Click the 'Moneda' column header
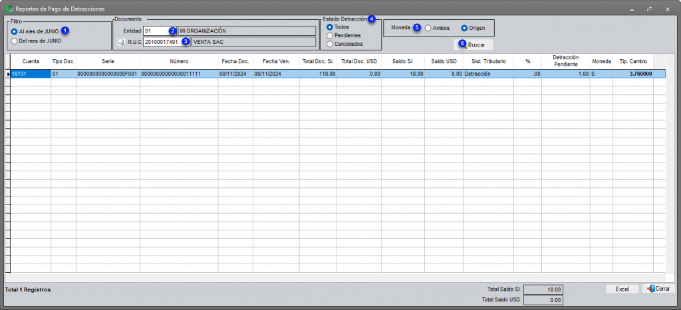Image resolution: width=681 pixels, height=310 pixels. 601,62
